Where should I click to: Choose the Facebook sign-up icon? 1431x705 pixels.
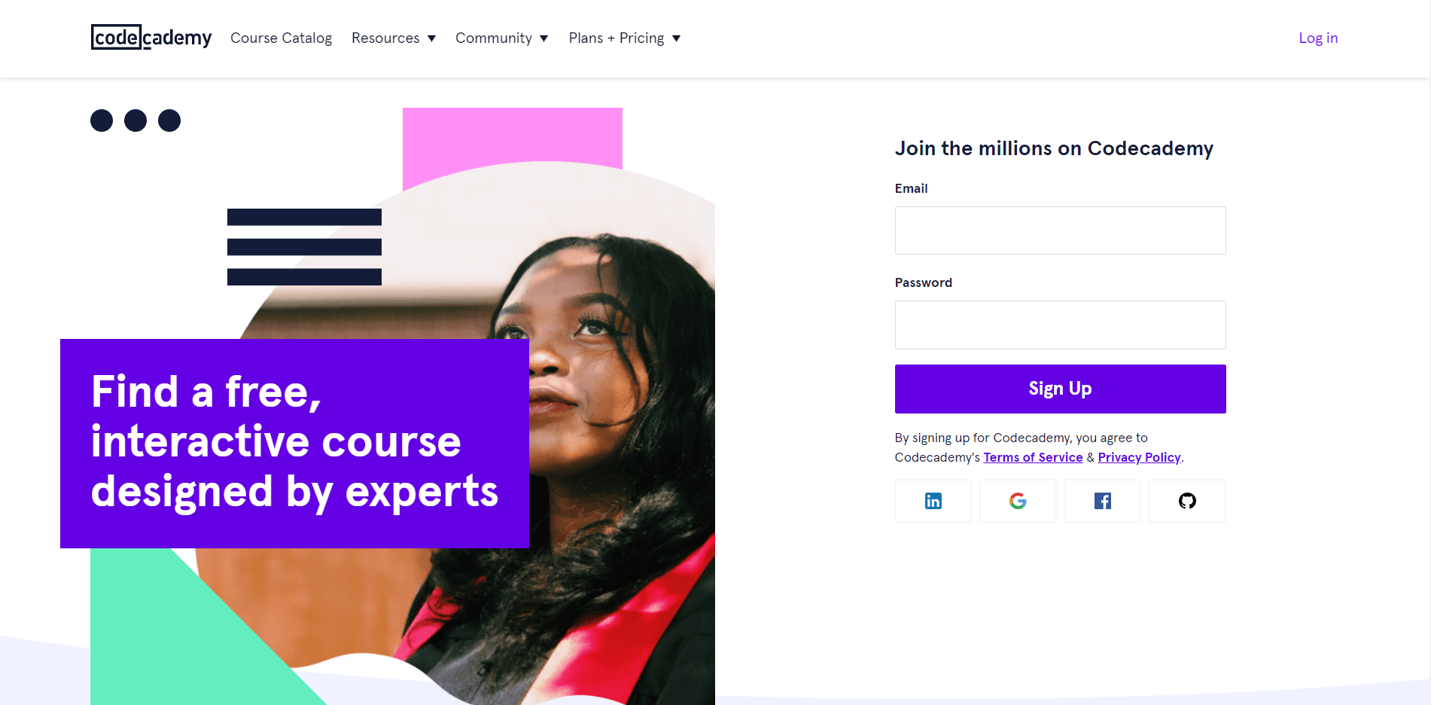click(1103, 501)
